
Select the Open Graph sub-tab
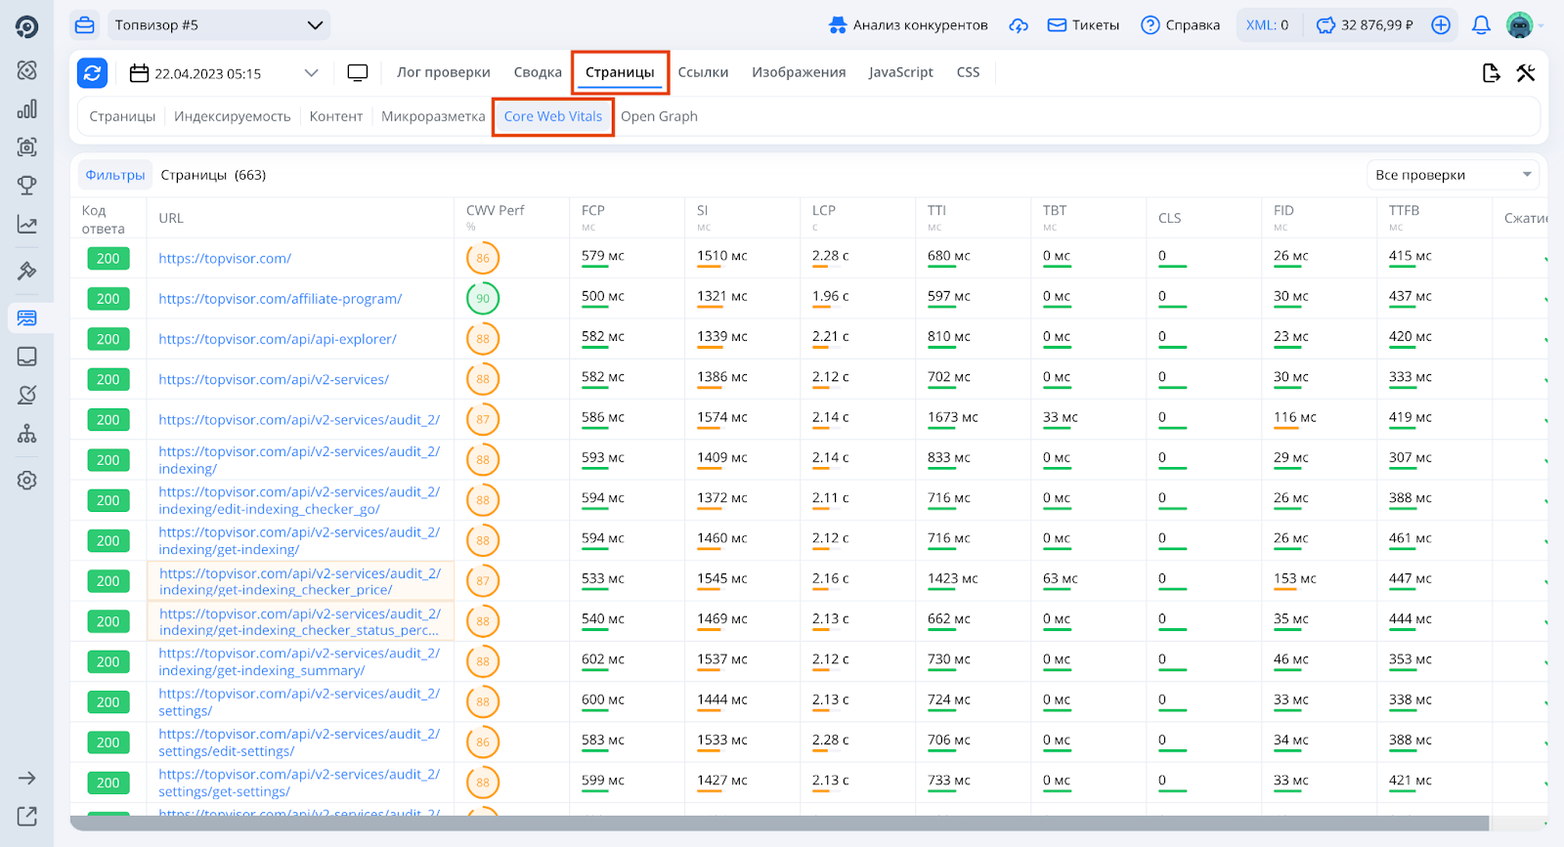click(659, 116)
